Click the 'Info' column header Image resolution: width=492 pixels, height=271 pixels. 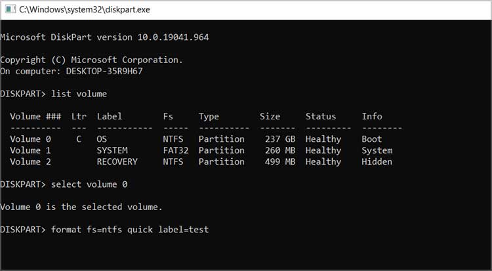coord(372,116)
